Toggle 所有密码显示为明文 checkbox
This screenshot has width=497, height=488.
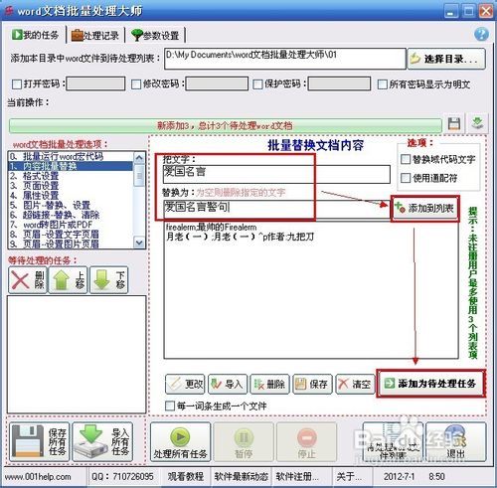tap(382, 84)
